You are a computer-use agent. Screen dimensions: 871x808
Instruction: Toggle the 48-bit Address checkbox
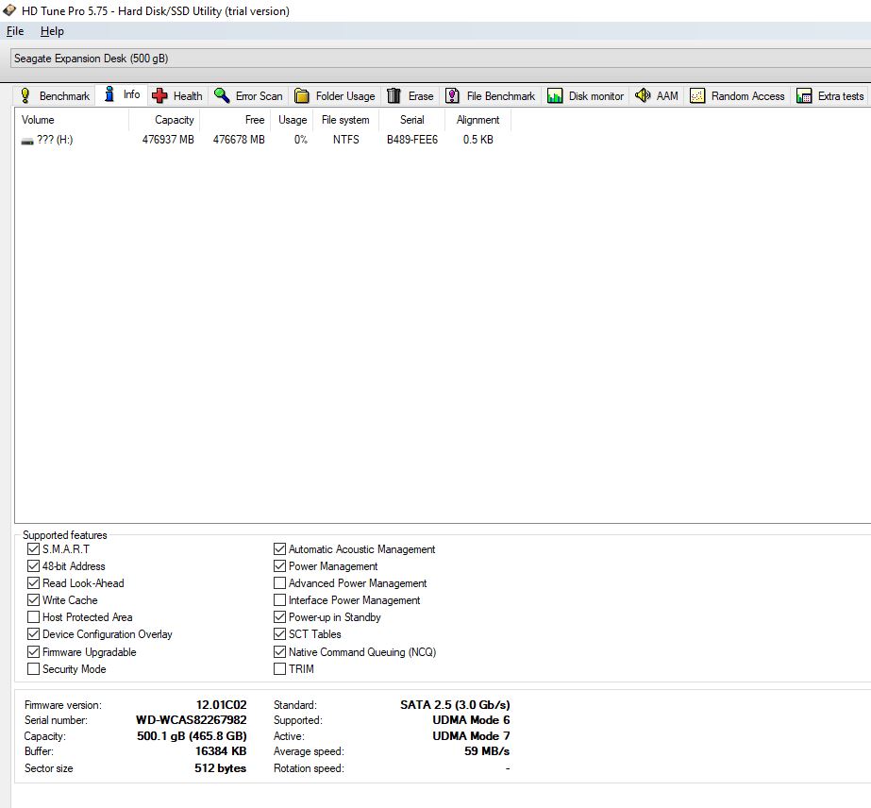coord(33,566)
